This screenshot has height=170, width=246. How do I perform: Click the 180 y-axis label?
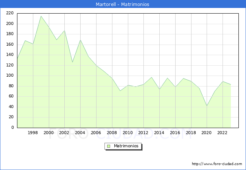10,34
